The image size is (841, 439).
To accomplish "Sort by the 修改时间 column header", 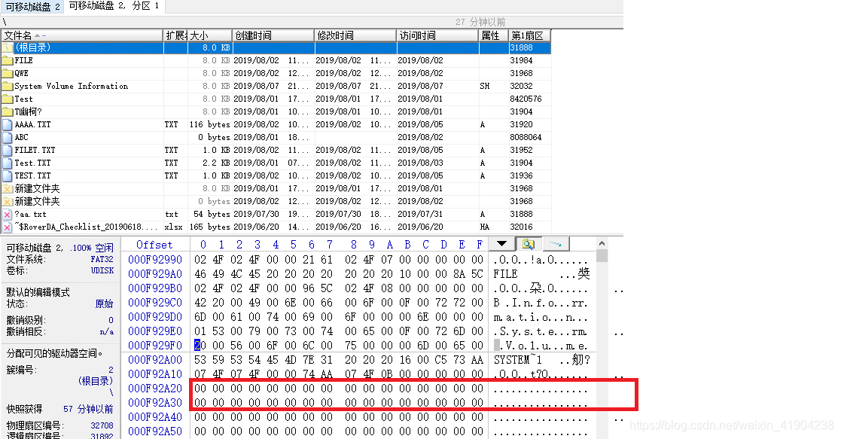I will 355,35.
